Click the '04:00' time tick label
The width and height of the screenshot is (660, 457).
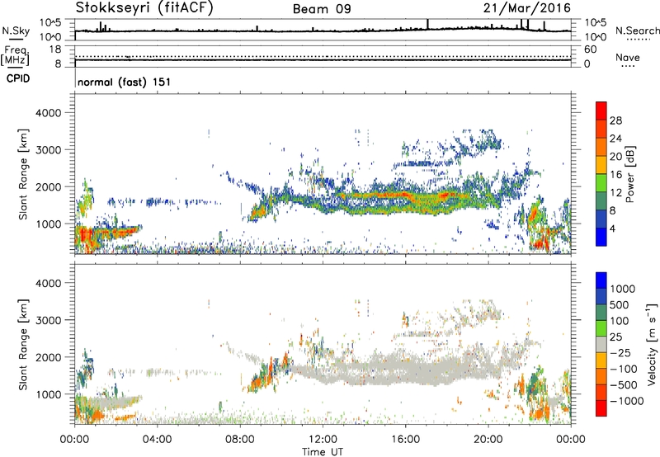157,440
